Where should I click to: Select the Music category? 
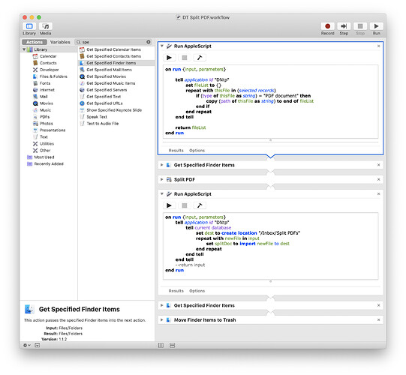tap(45, 110)
